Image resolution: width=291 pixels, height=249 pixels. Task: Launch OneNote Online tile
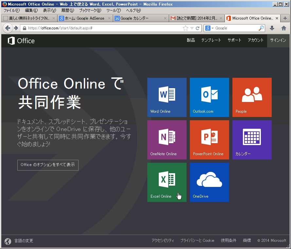(167, 140)
